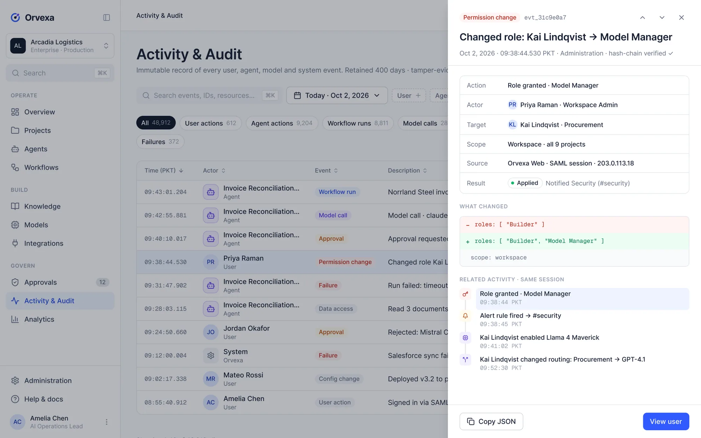Click the Integrations plug icon

(x=15, y=243)
